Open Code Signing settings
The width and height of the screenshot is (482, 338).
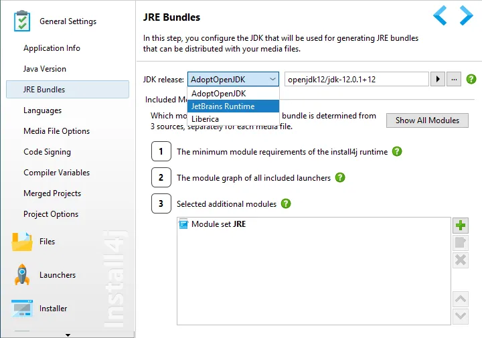47,152
